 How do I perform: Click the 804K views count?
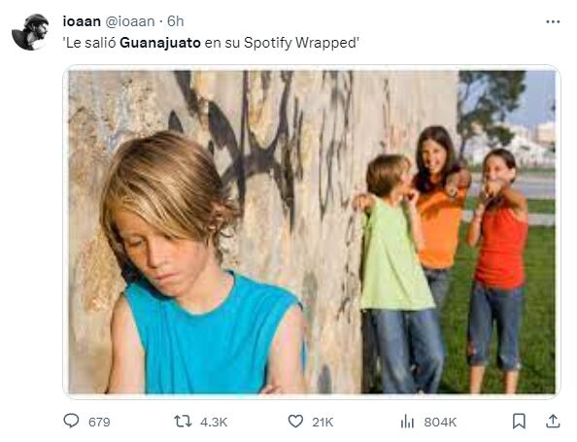pyautogui.click(x=440, y=423)
